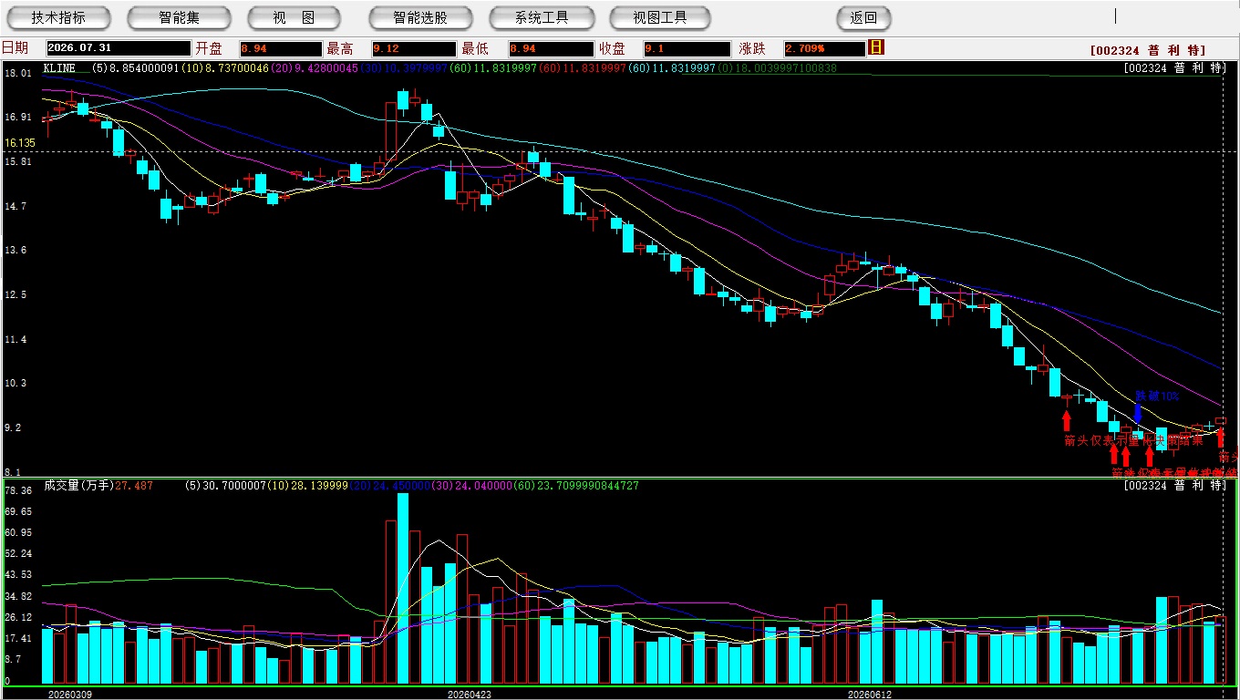This screenshot has width=1240, height=700.
Task: Click the 最低 value field
Action: (552, 48)
